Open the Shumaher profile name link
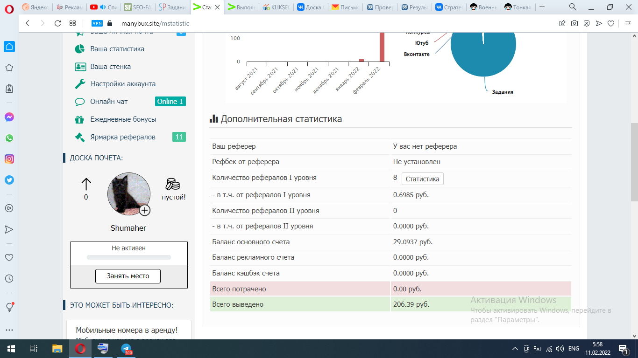This screenshot has height=358, width=638. point(128,228)
